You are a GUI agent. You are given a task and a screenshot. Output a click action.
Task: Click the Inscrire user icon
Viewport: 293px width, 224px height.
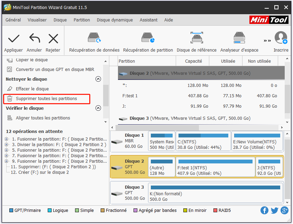[281, 38]
